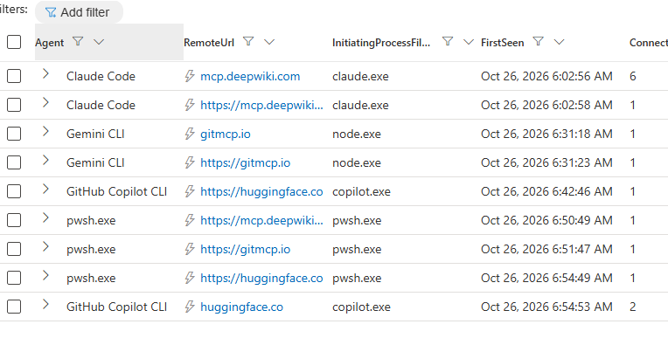Select the FirstSeen column header label

click(502, 43)
